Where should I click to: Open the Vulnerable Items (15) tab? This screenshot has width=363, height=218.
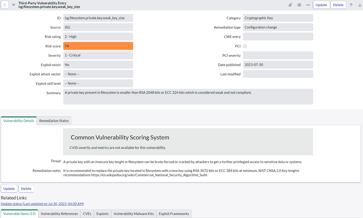pos(19,214)
